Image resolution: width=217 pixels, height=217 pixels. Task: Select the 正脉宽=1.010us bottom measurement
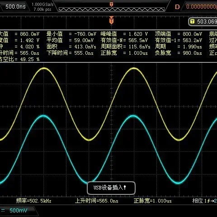pyautogui.click(x=152, y=201)
